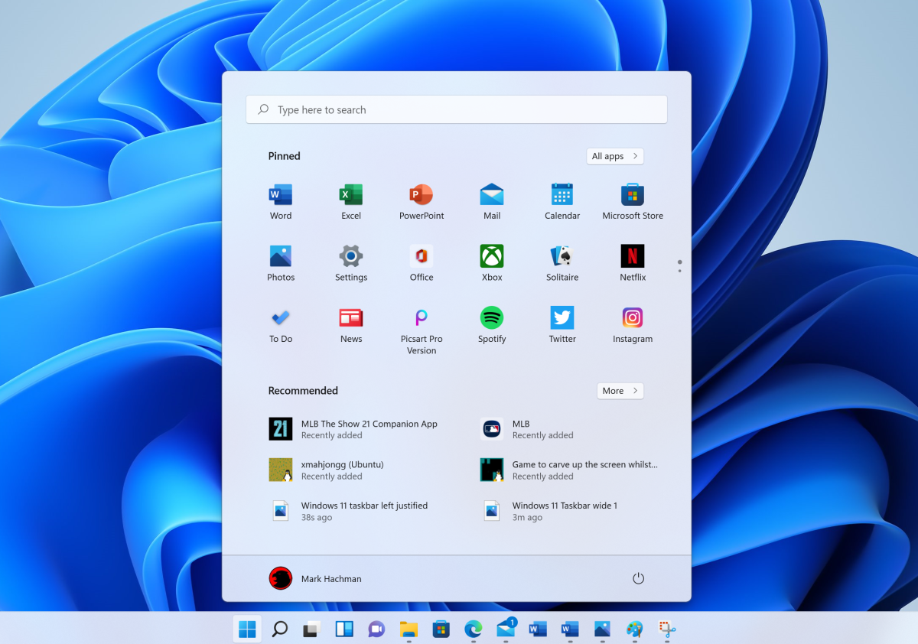Expand More recommended items
The height and width of the screenshot is (644, 918).
(x=620, y=390)
